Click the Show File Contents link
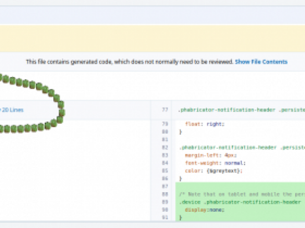Screen dimensions: 305x228 click(261, 62)
